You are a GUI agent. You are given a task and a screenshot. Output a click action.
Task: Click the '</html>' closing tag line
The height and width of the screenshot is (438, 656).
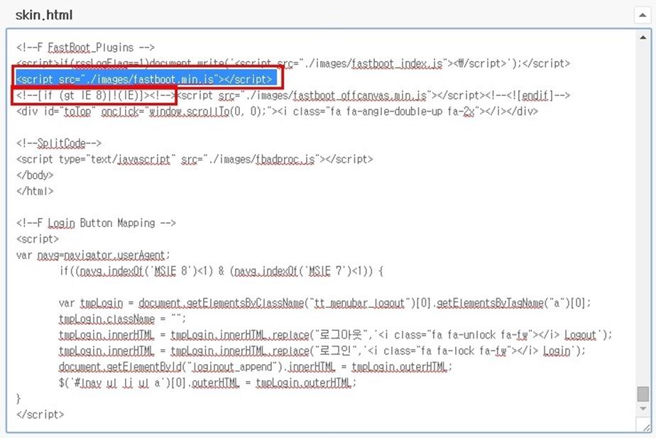[35, 191]
